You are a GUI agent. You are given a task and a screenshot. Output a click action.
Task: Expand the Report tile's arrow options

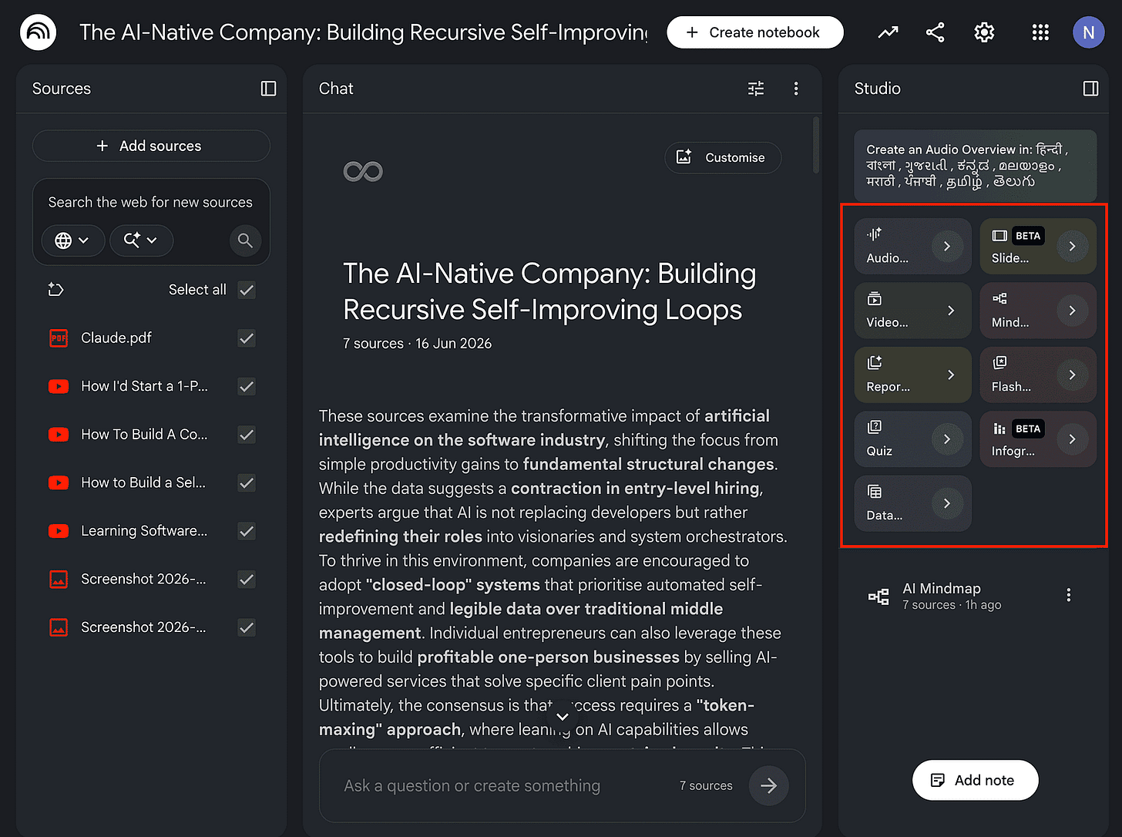[x=951, y=375]
